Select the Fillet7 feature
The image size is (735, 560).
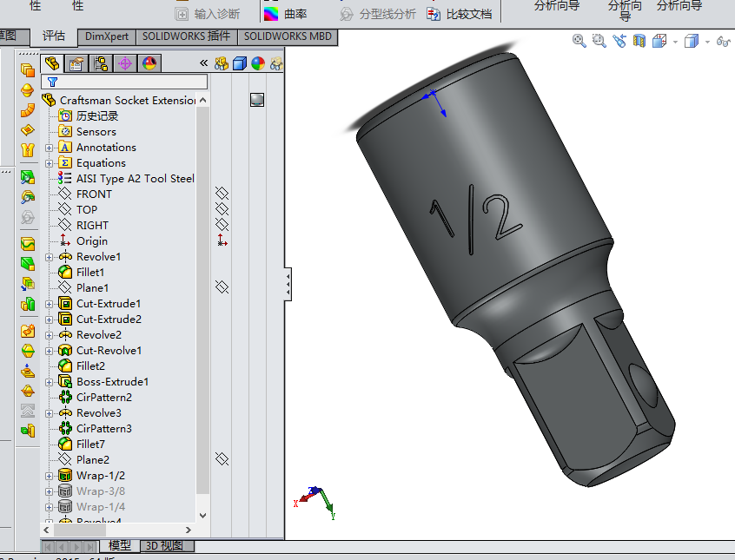(x=90, y=445)
